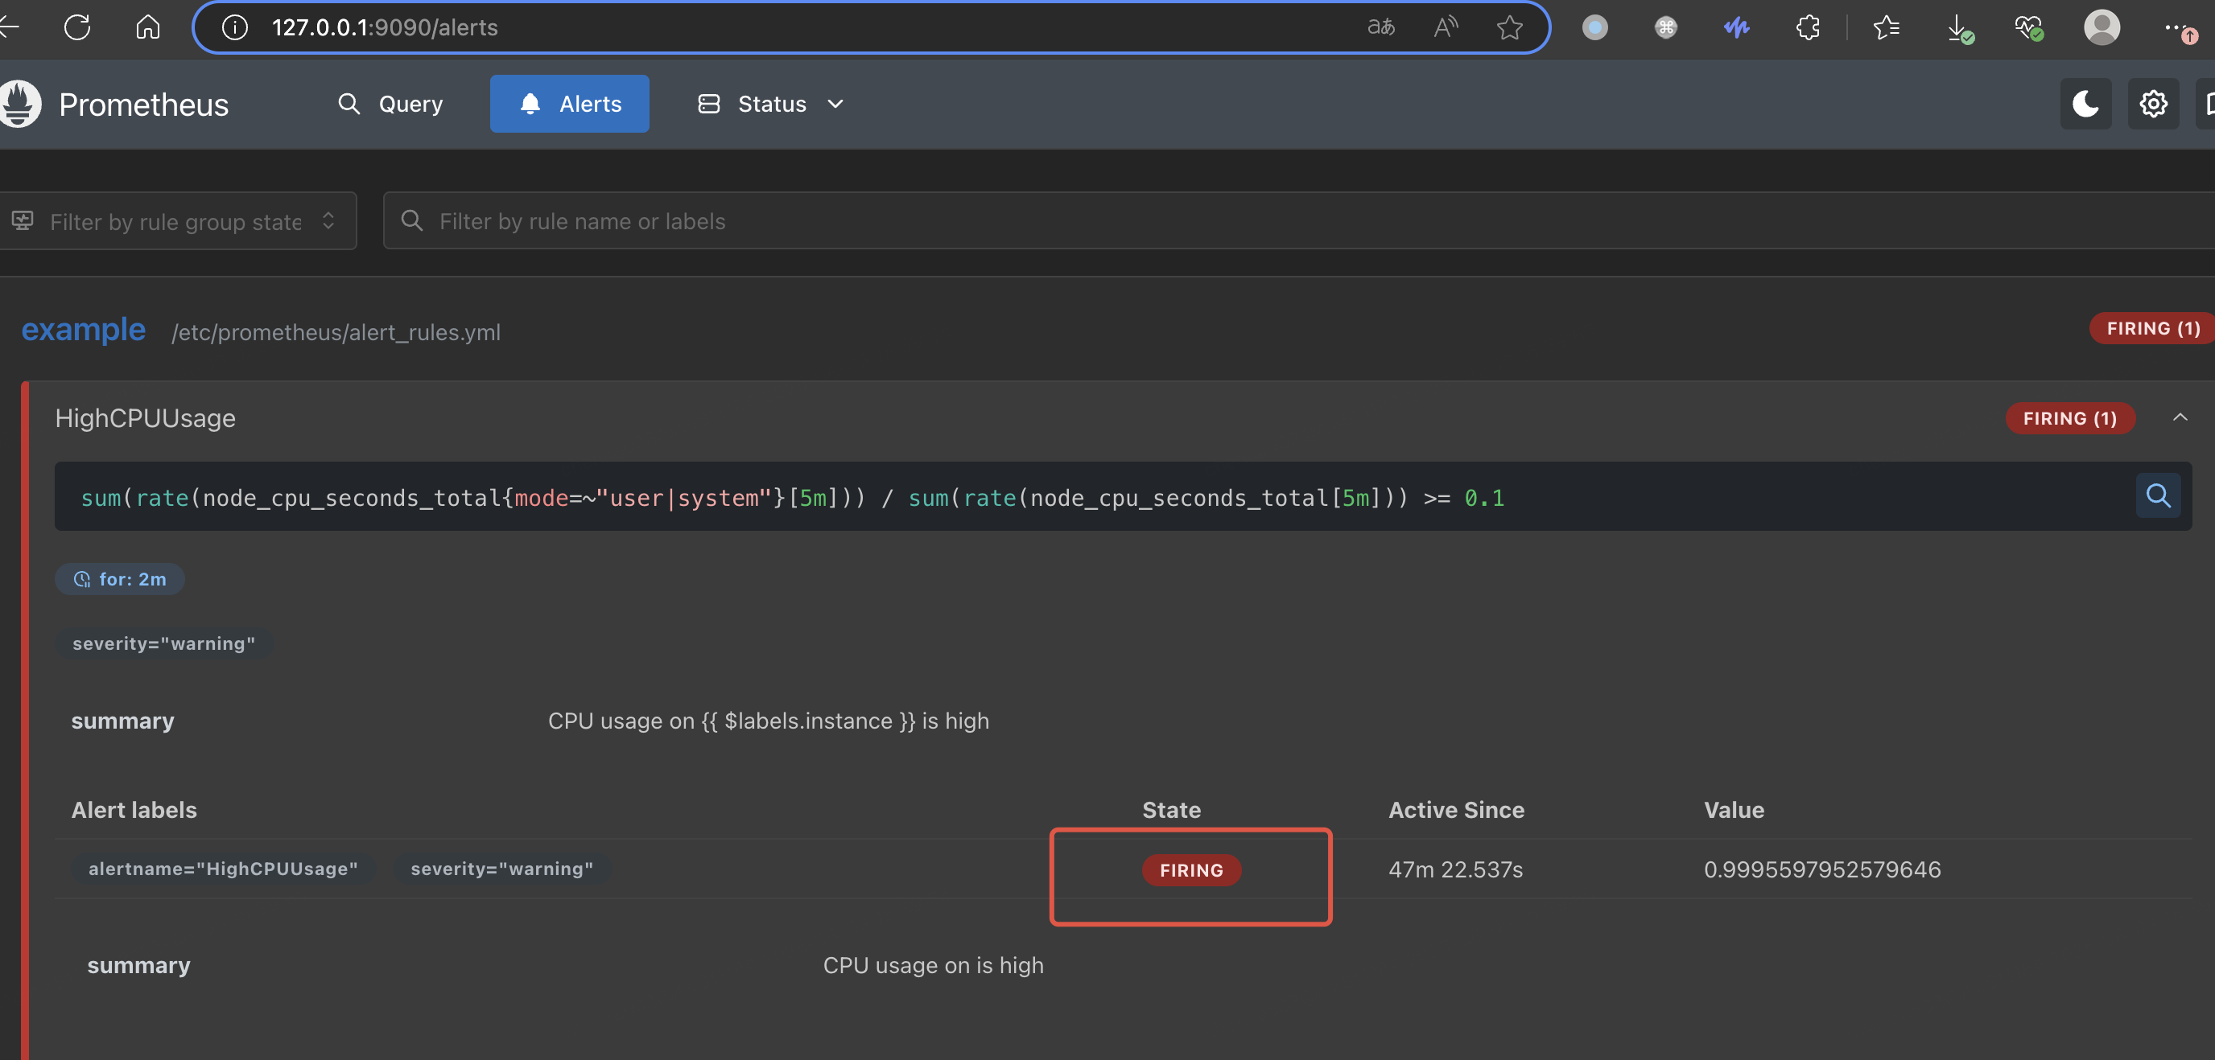
Task: Click the severity="warning" badge in alert row
Action: [502, 869]
